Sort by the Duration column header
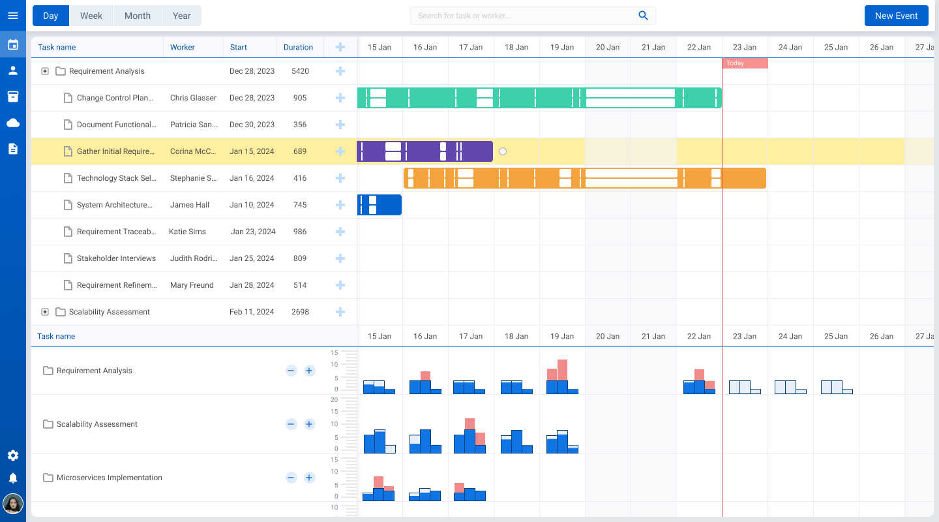This screenshot has width=939, height=522. tap(299, 47)
